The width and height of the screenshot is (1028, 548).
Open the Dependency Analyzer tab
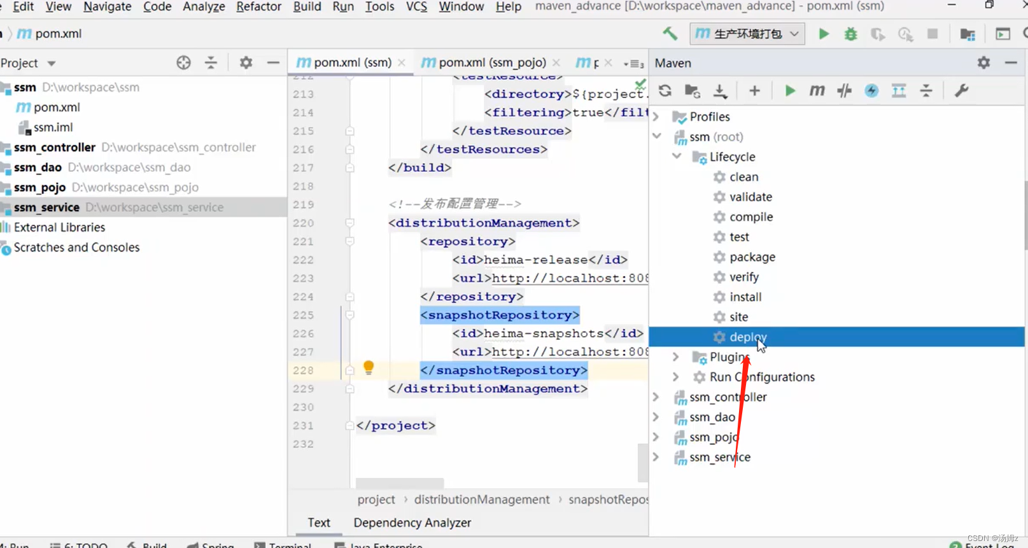pyautogui.click(x=412, y=523)
